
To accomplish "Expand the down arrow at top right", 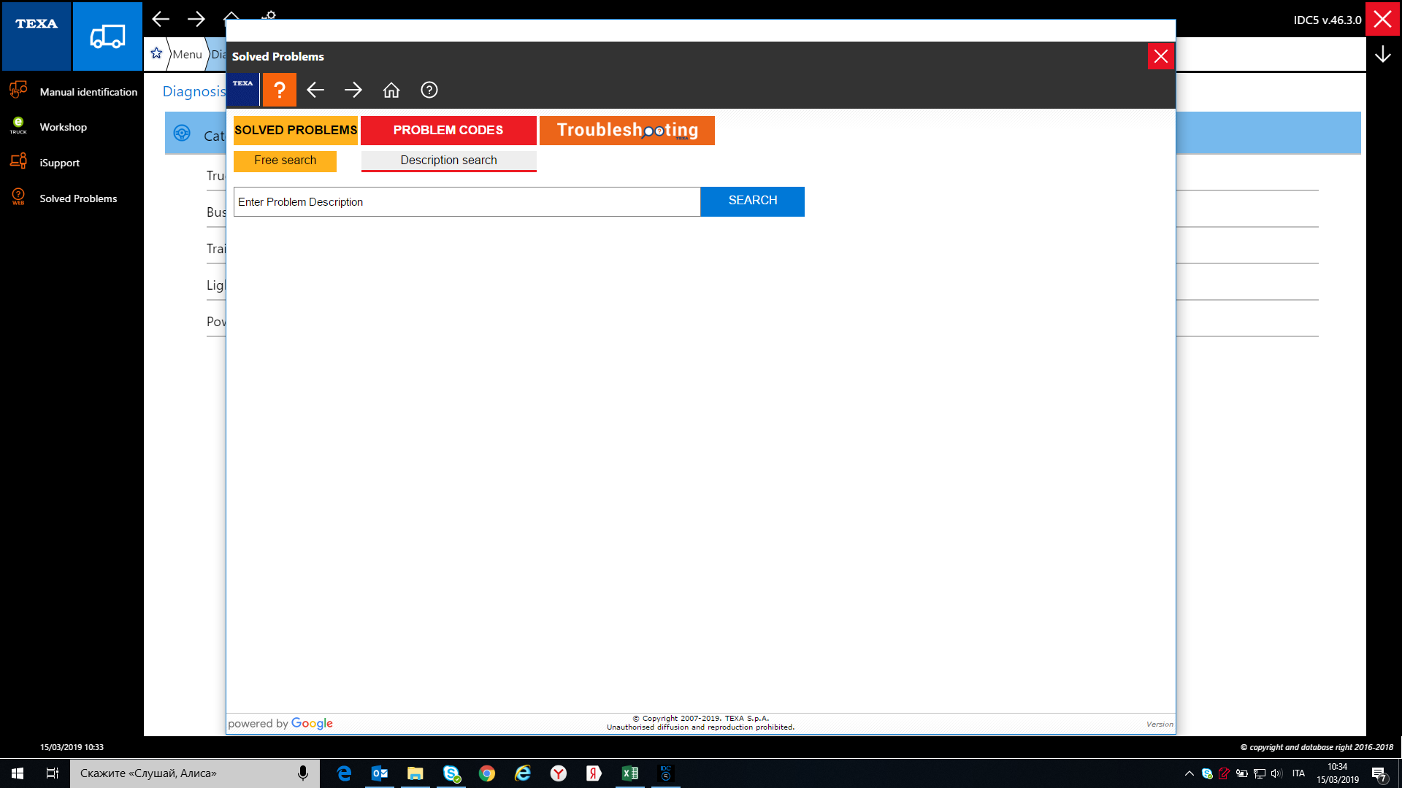I will pyautogui.click(x=1382, y=55).
